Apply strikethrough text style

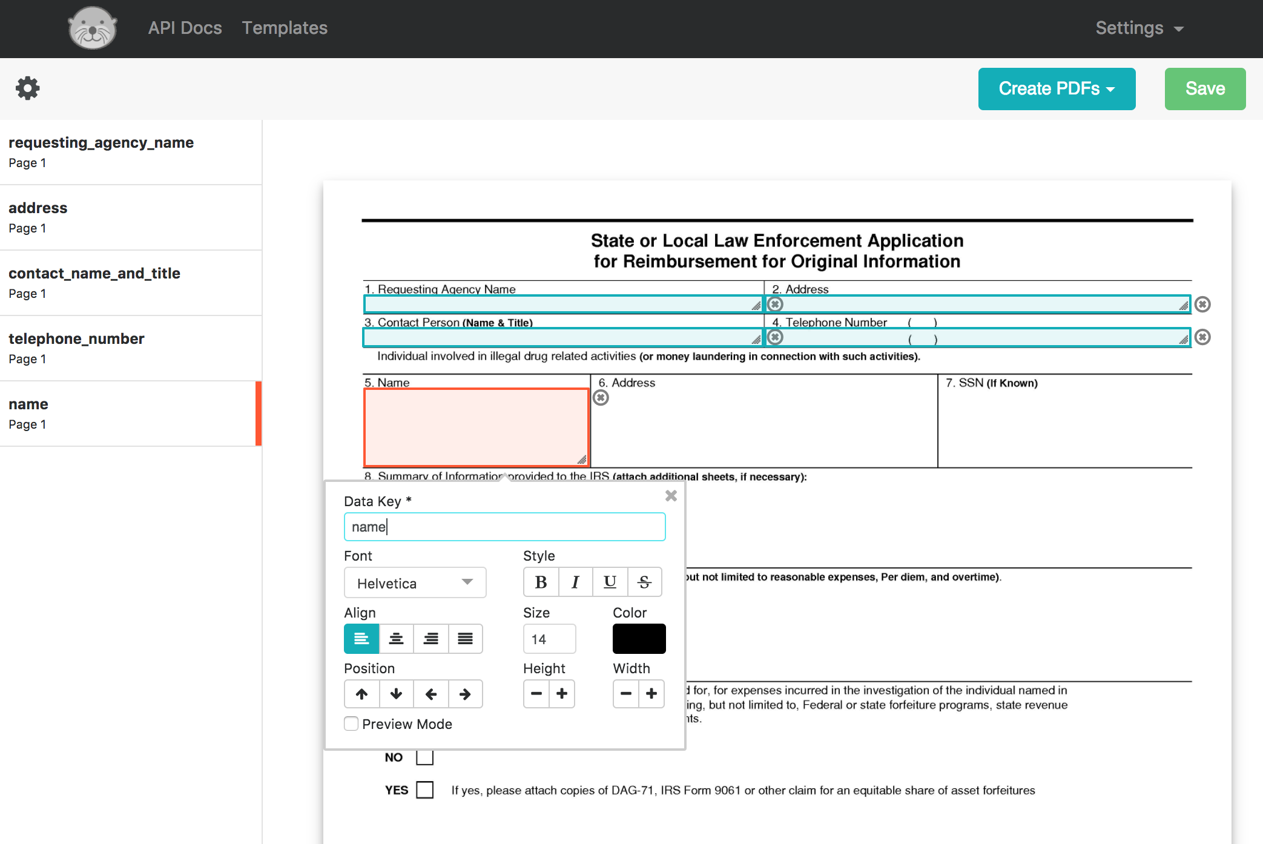coord(644,582)
